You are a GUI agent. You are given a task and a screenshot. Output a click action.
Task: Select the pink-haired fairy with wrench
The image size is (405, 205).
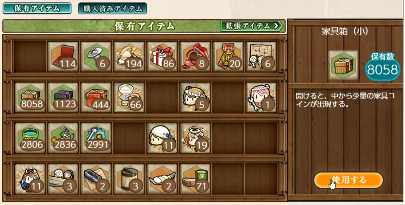click(x=261, y=97)
